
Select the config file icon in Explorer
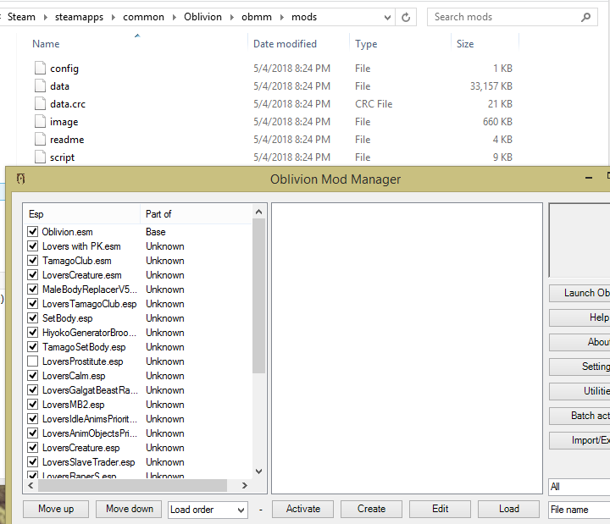[40, 68]
